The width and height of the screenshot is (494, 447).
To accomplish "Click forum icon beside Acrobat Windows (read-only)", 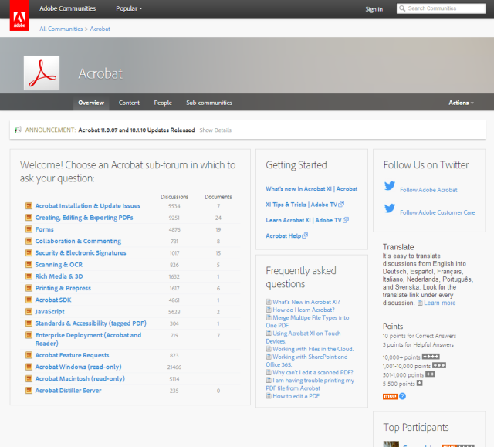I will coord(29,367).
